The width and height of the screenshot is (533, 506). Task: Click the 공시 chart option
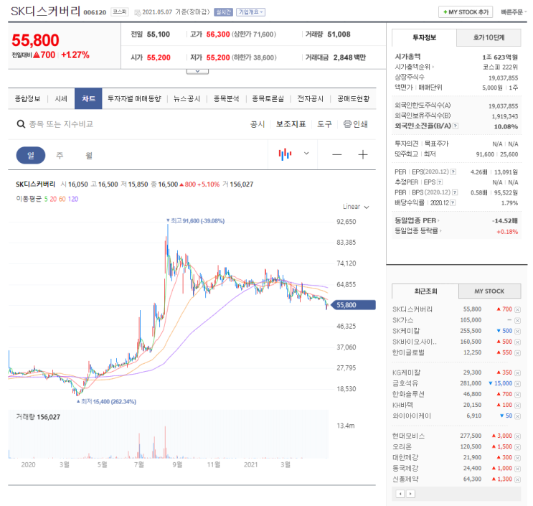258,124
